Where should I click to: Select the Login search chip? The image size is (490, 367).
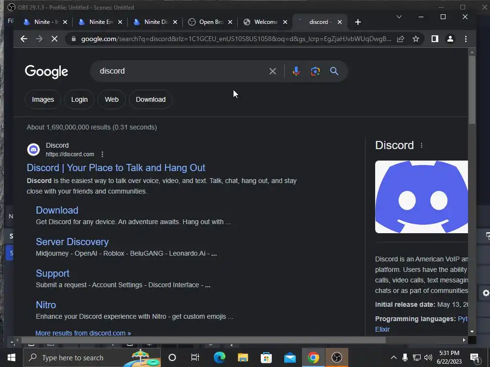(x=79, y=99)
